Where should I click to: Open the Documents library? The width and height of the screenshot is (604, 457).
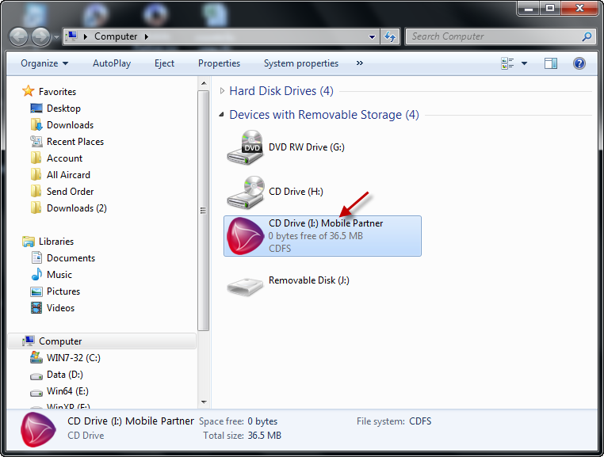(71, 258)
